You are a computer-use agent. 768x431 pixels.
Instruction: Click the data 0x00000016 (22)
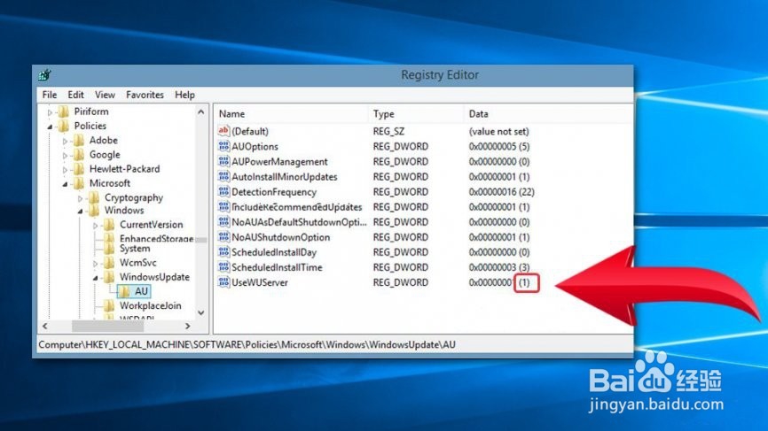(x=502, y=192)
